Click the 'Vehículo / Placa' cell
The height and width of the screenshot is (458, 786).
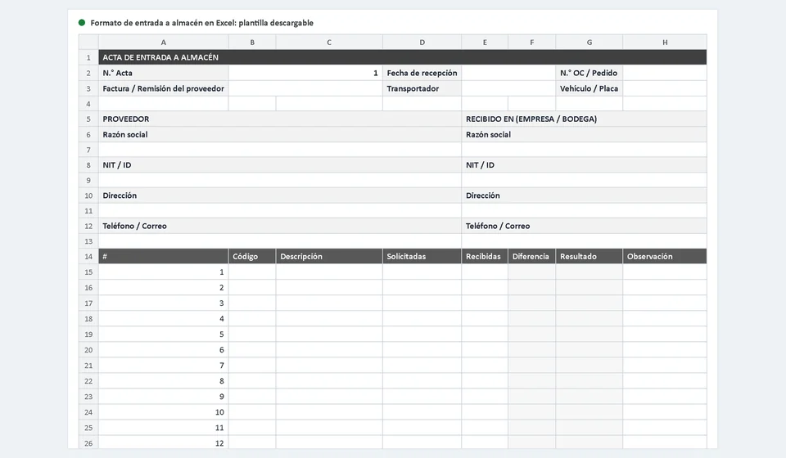589,88
